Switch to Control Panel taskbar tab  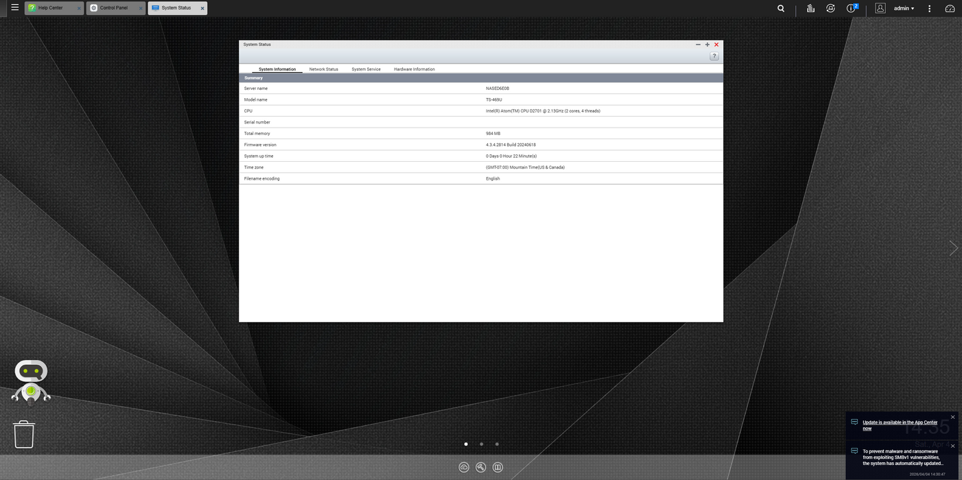coord(113,8)
